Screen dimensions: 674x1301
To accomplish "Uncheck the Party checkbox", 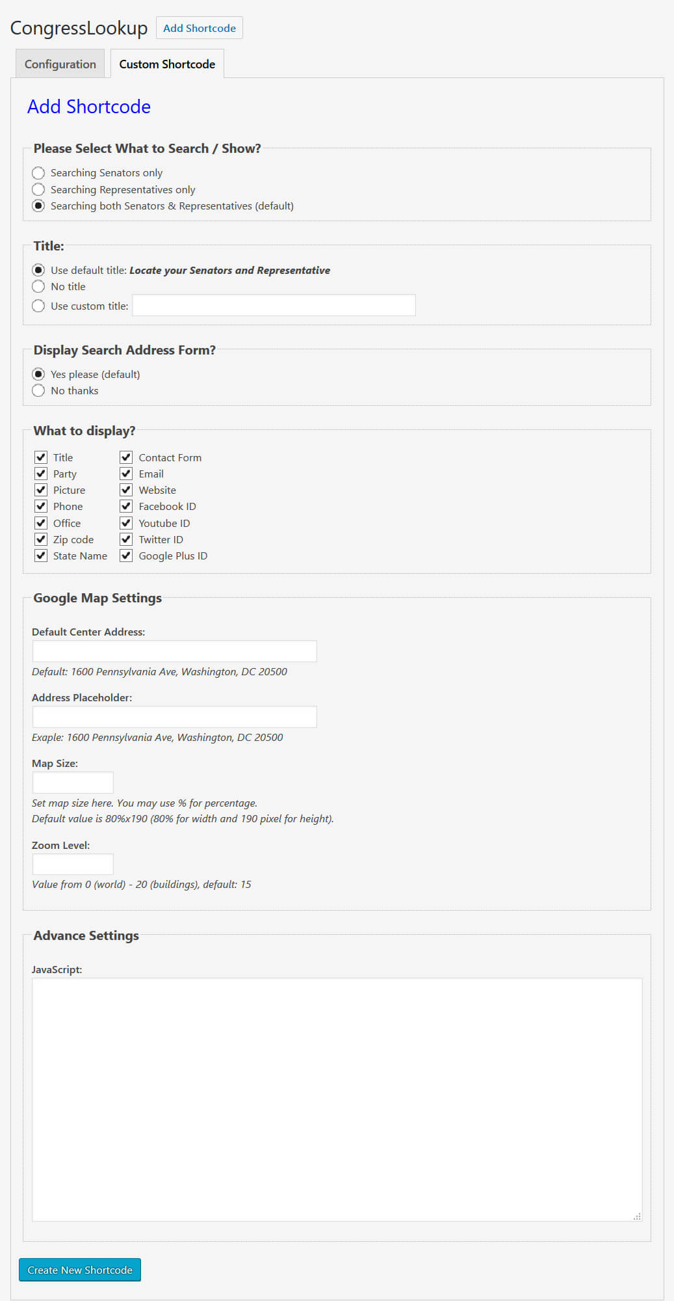I will click(41, 474).
